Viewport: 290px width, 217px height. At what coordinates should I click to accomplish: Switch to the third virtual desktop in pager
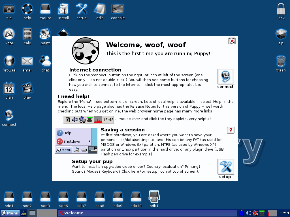(52, 213)
